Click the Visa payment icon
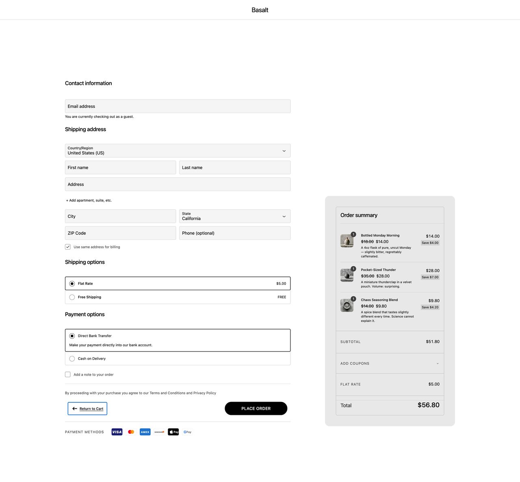520x482 pixels. pyautogui.click(x=117, y=432)
